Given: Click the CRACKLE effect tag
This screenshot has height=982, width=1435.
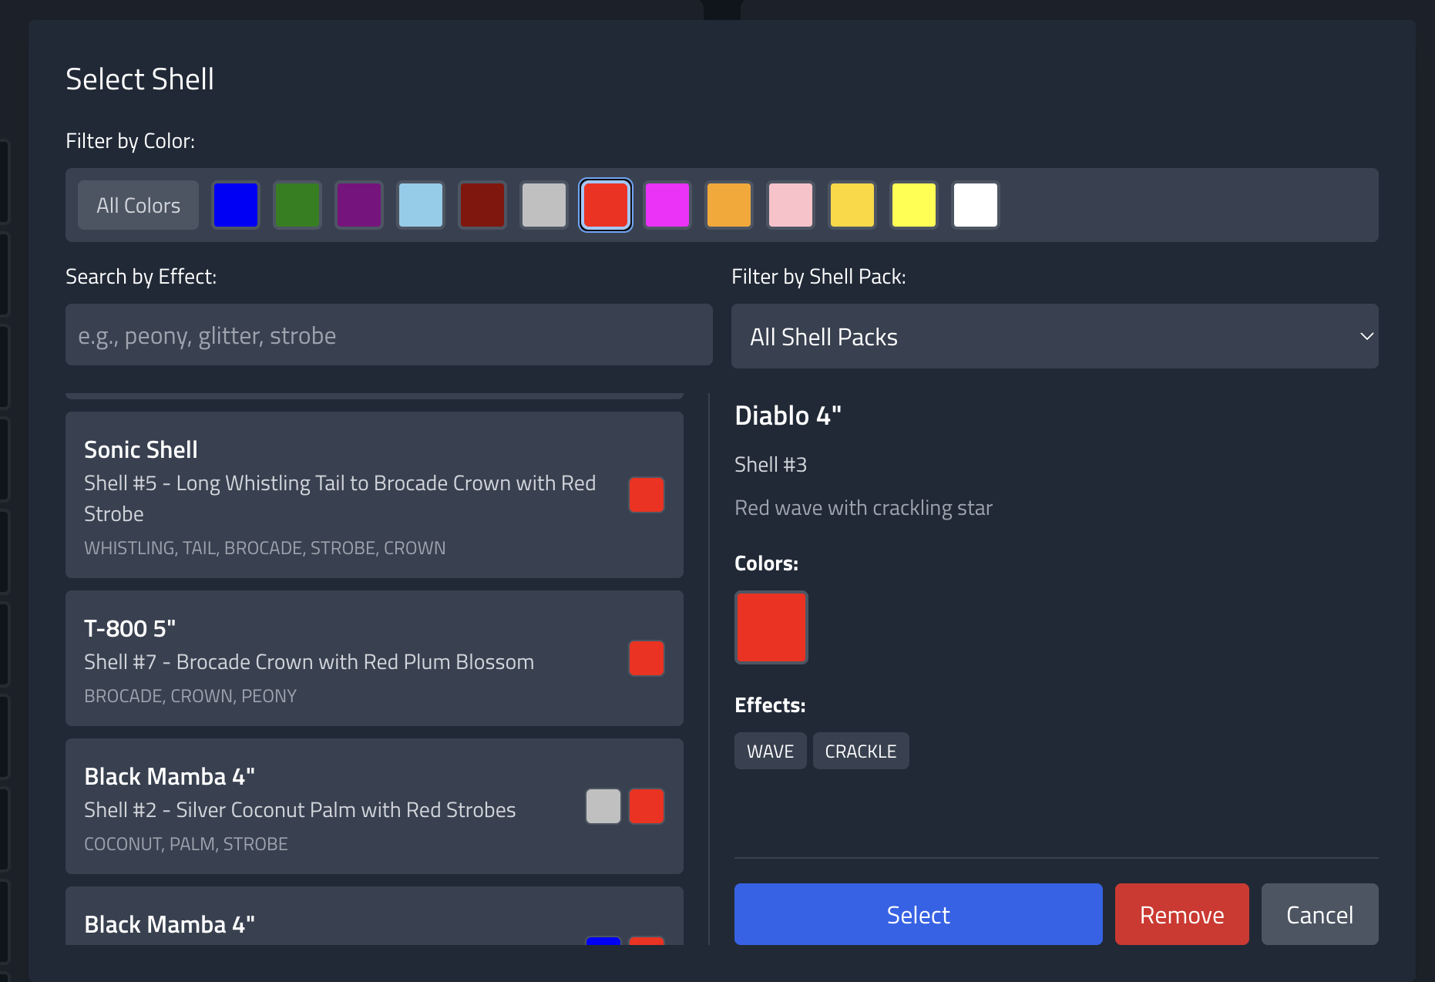Looking at the screenshot, I should tap(861, 750).
